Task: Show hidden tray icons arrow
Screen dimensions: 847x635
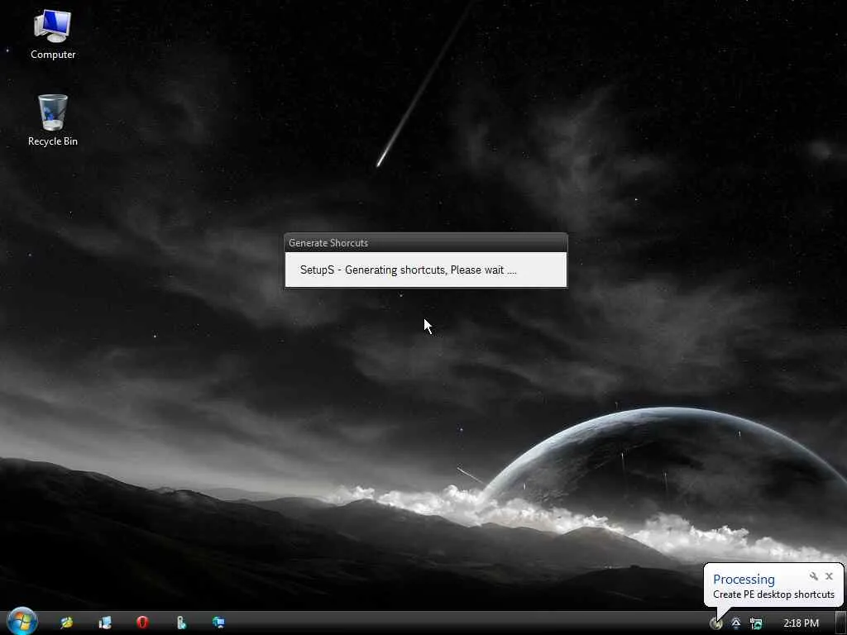Action: click(735, 623)
